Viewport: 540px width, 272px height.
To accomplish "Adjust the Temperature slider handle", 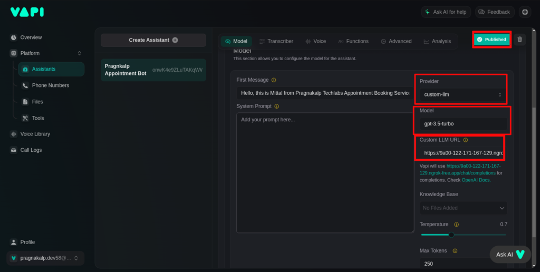I will [x=451, y=235].
